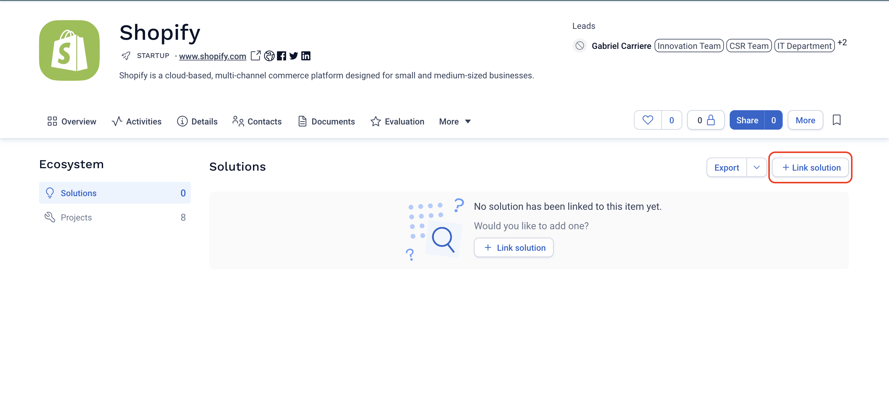Click the Activities pulse icon
889x405 pixels.
pos(117,121)
